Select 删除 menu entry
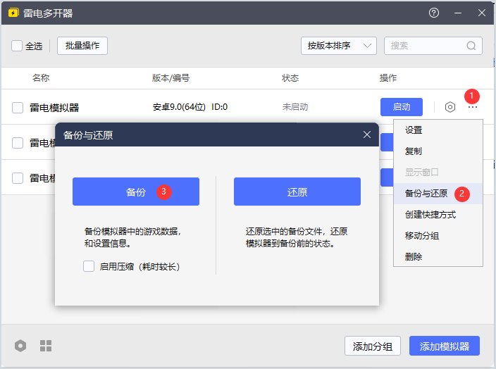The width and height of the screenshot is (496, 369). pos(438,257)
